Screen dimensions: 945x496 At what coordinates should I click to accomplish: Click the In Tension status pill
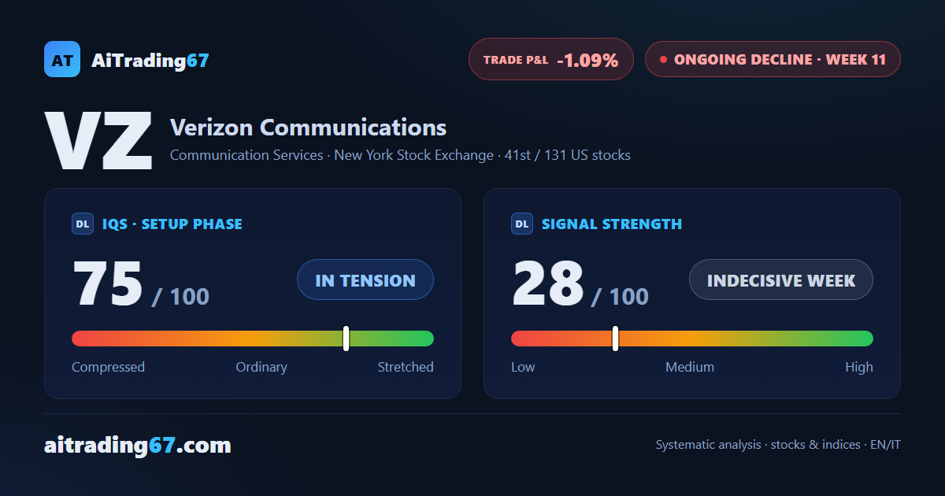point(365,279)
